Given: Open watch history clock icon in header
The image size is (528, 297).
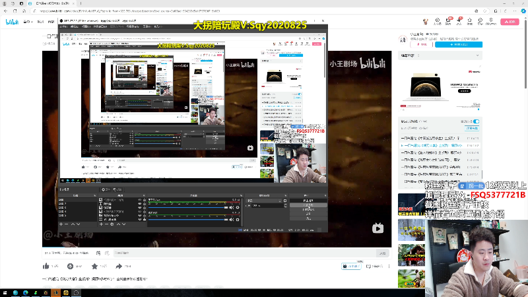Looking at the screenshot, I should click(x=480, y=21).
